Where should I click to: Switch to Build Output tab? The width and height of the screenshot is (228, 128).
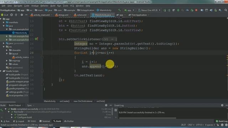pyautogui.click(x=15, y=106)
